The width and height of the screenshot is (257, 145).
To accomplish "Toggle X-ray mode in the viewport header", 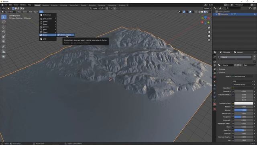I will click(196, 12).
